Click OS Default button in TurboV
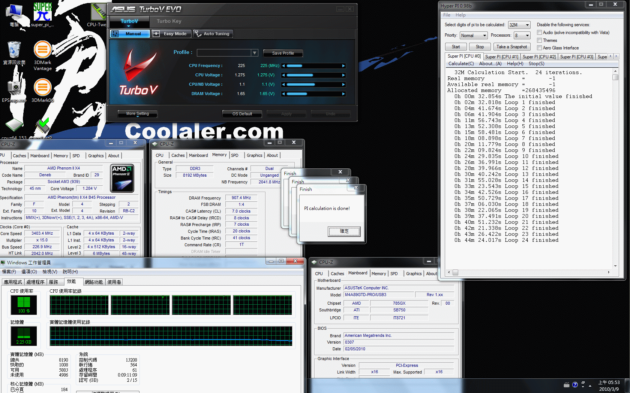This screenshot has height=393, width=630. tap(242, 114)
